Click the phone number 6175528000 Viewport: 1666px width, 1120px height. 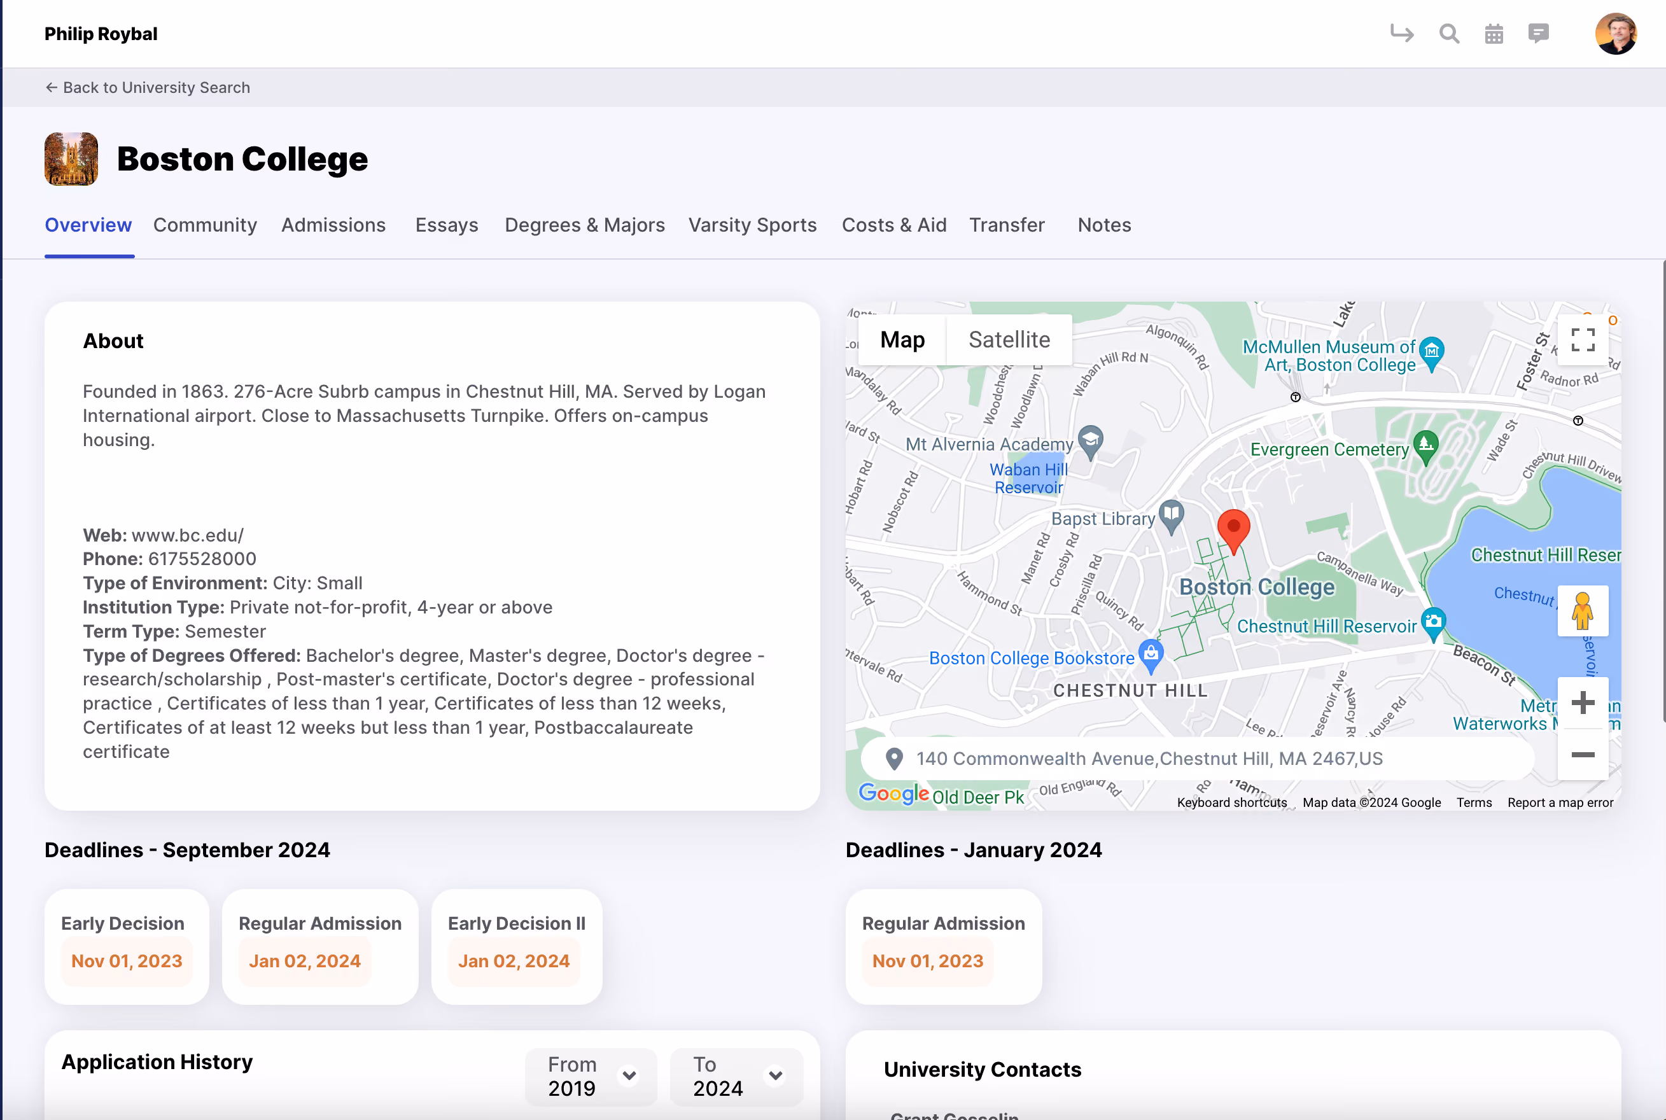click(x=202, y=559)
